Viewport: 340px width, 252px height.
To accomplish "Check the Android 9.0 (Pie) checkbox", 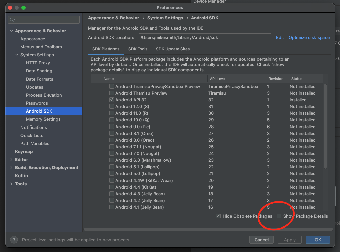I will tap(112, 127).
